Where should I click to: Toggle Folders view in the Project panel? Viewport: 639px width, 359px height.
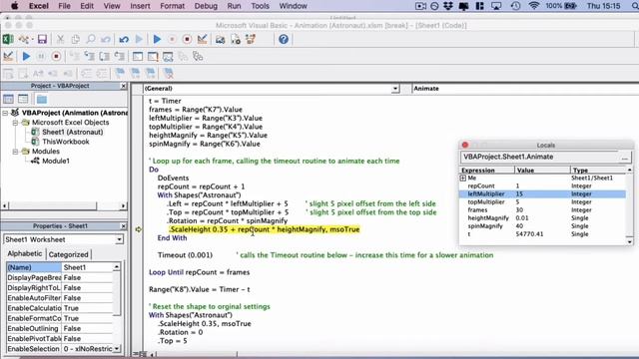coord(42,99)
